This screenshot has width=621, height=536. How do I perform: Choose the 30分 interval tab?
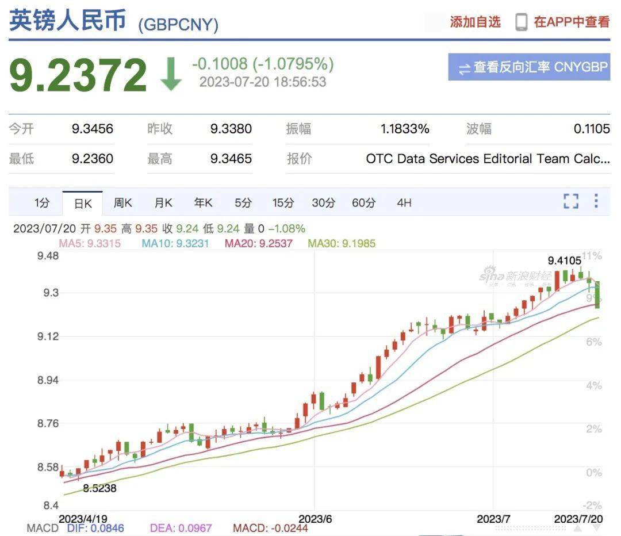pyautogui.click(x=323, y=203)
